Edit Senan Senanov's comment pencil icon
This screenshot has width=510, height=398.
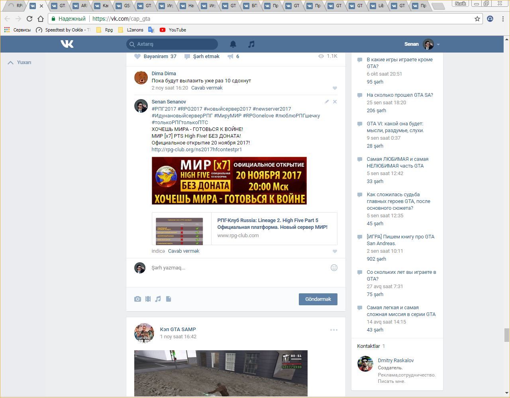tap(327, 102)
